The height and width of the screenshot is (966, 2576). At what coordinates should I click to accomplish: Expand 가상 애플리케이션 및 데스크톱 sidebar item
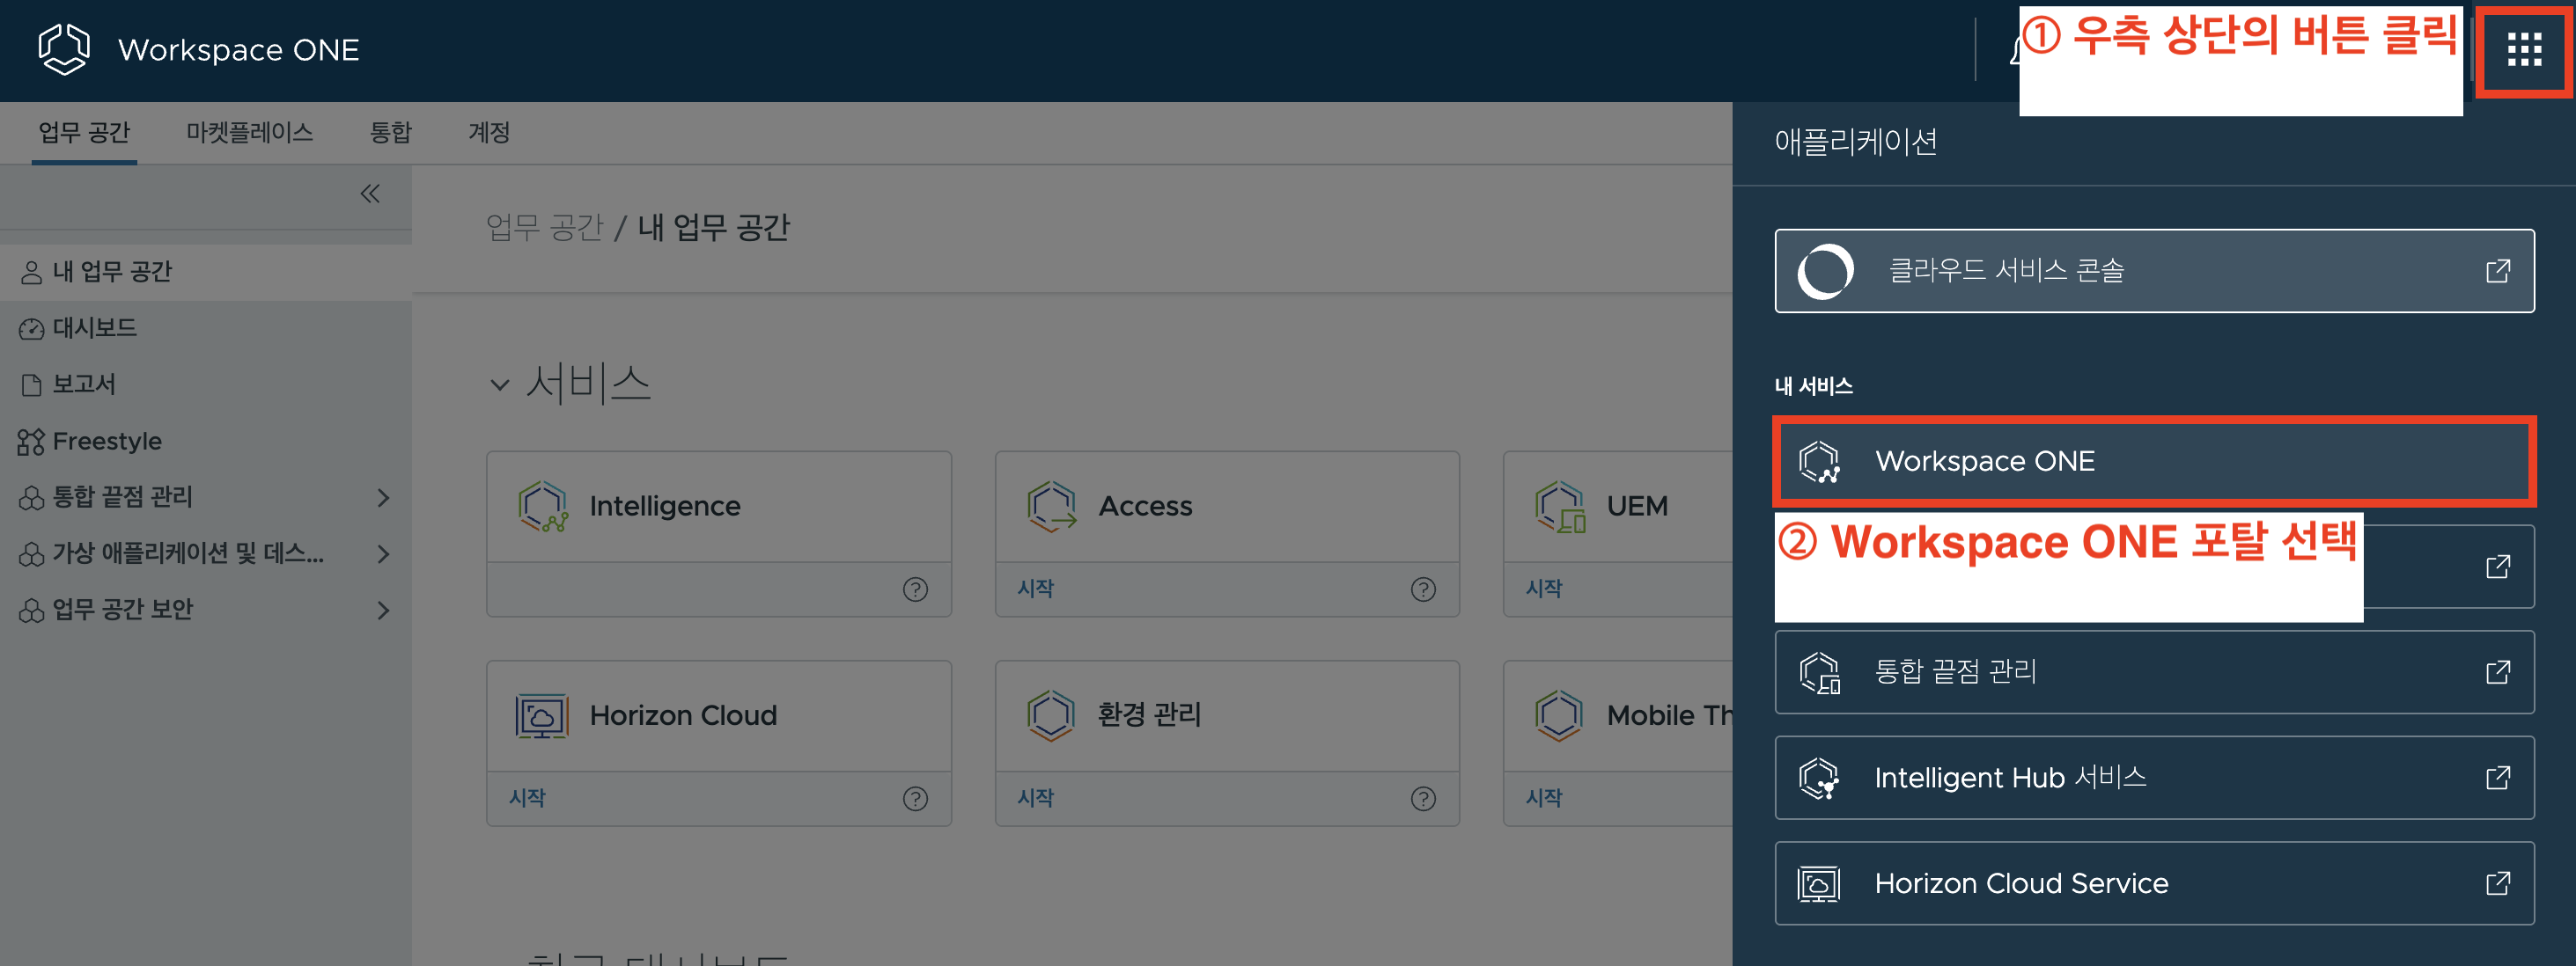click(383, 553)
